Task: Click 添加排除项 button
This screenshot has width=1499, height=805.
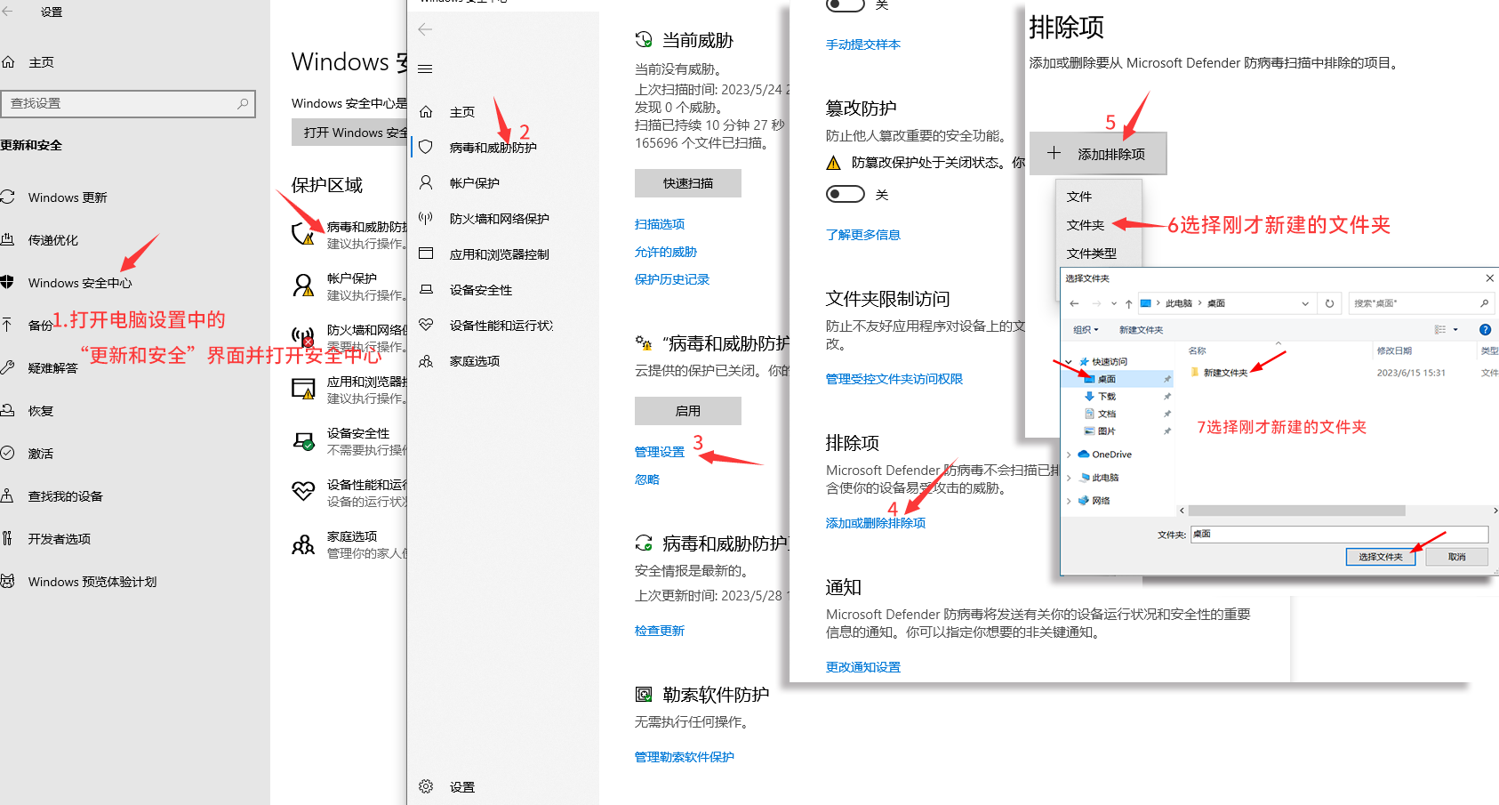Action: coord(1098,154)
